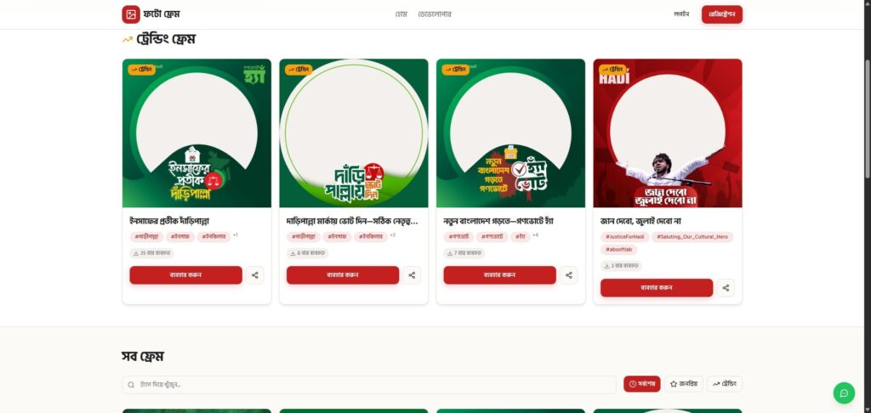This screenshot has width=871, height=413.
Task: Select the সর্বশেষ (latest) filter
Action: [x=642, y=383]
